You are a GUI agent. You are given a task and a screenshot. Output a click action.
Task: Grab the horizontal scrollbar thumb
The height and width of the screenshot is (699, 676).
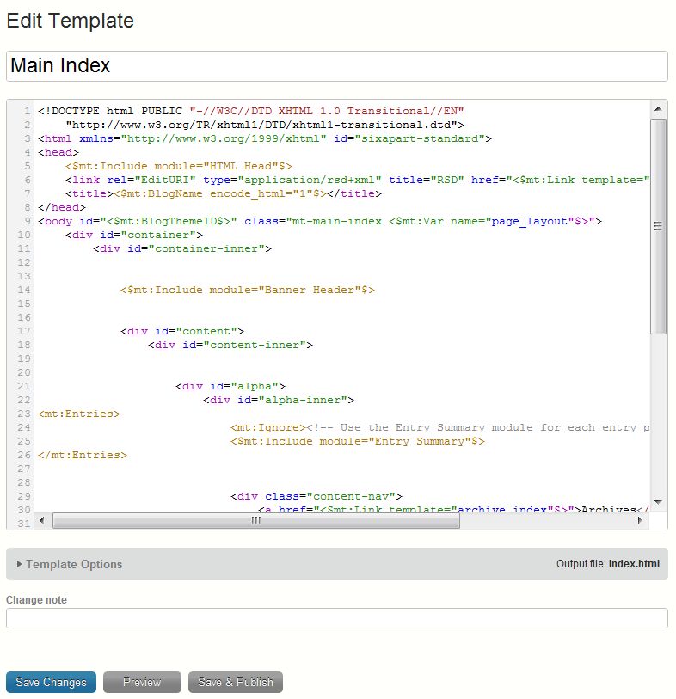(256, 521)
